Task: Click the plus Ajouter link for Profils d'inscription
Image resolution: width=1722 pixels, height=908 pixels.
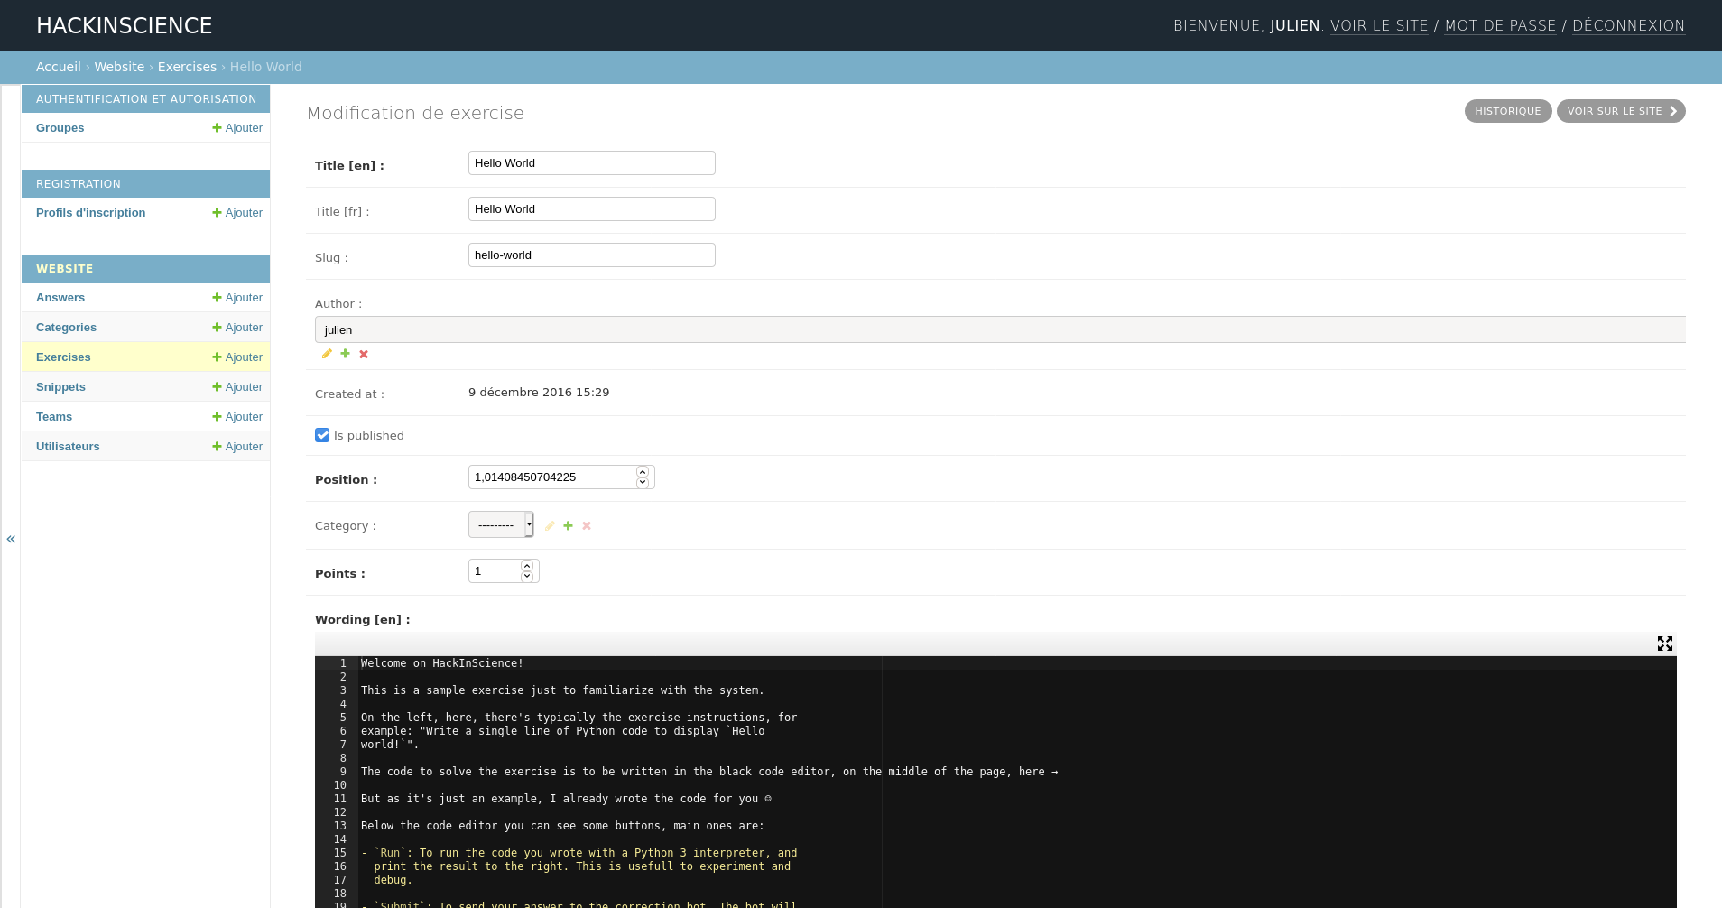Action: click(x=237, y=213)
